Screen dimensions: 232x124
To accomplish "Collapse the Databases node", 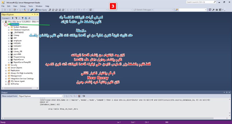I will pyautogui.click(x=6, y=25).
